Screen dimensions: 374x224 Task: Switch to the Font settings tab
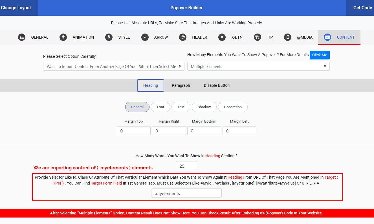coord(160,107)
